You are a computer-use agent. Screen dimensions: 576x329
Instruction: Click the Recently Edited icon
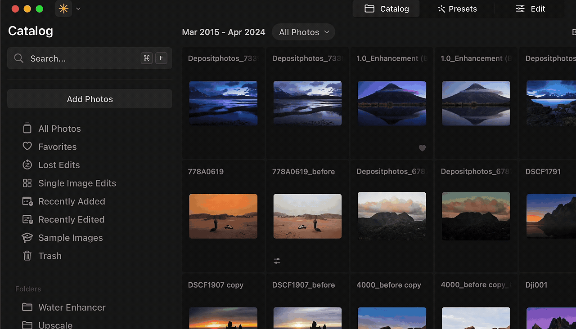tap(27, 219)
